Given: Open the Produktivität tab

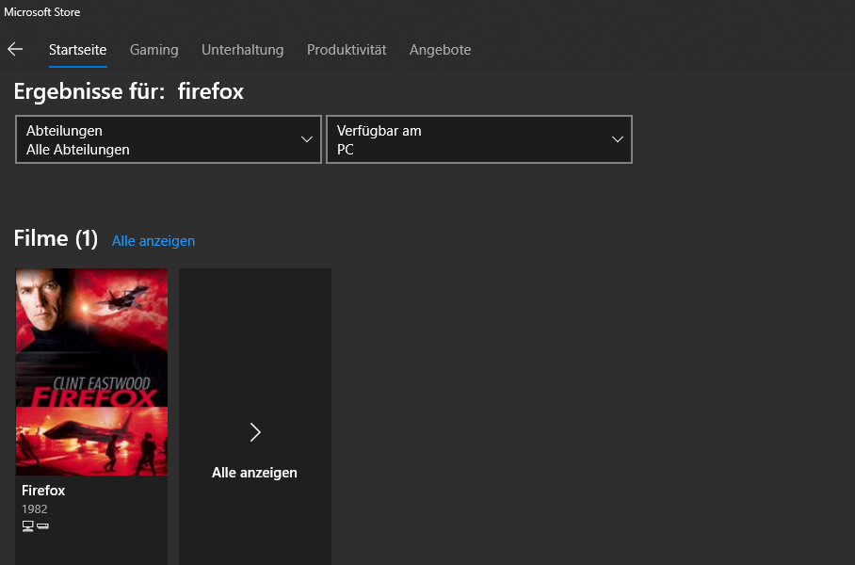Looking at the screenshot, I should pos(347,50).
